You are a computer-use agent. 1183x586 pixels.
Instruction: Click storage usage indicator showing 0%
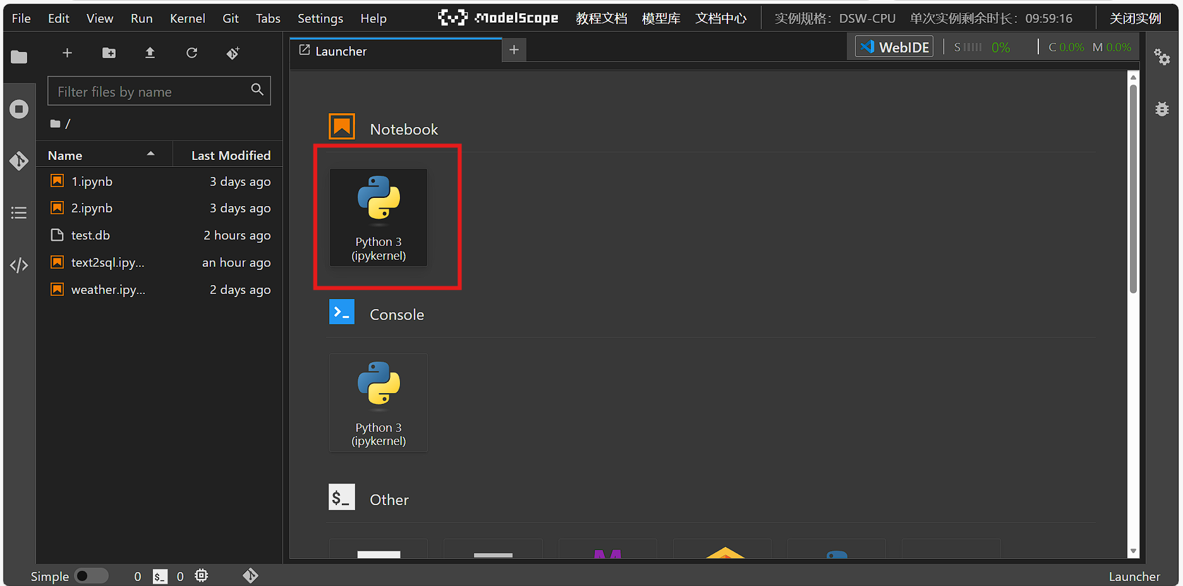[982, 47]
